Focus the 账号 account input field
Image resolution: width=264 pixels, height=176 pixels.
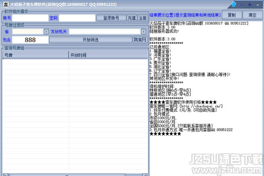pyautogui.click(x=30, y=18)
